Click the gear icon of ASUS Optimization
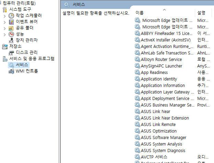The height and width of the screenshot is (163, 214). tap(138, 131)
